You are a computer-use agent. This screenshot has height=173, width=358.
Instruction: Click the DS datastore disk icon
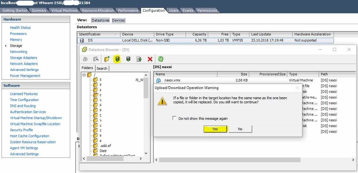point(82,41)
